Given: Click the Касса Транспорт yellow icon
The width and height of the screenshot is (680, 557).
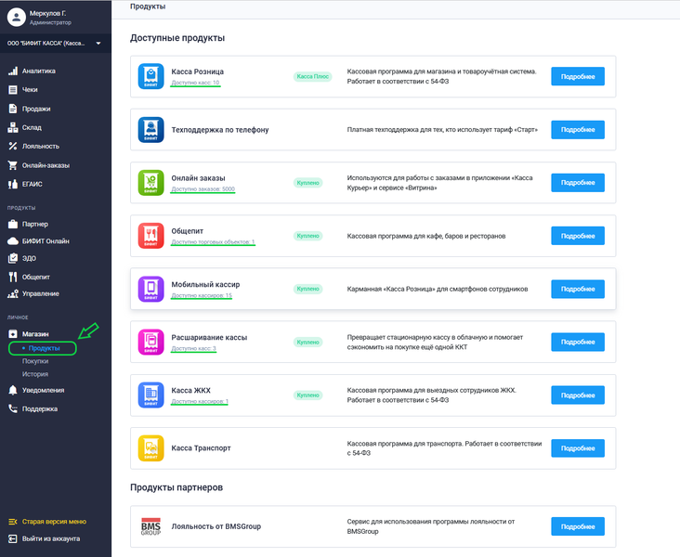Looking at the screenshot, I should click(150, 447).
